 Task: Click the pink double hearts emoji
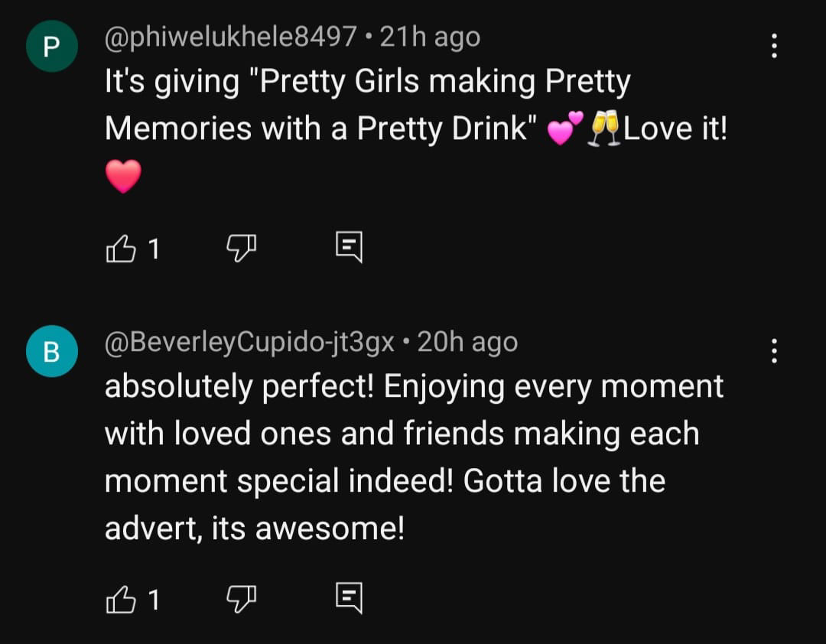[x=565, y=128]
